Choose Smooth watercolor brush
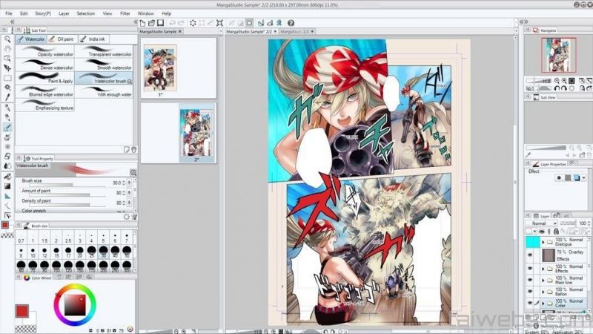Image resolution: width=593 pixels, height=334 pixels. pos(104,65)
